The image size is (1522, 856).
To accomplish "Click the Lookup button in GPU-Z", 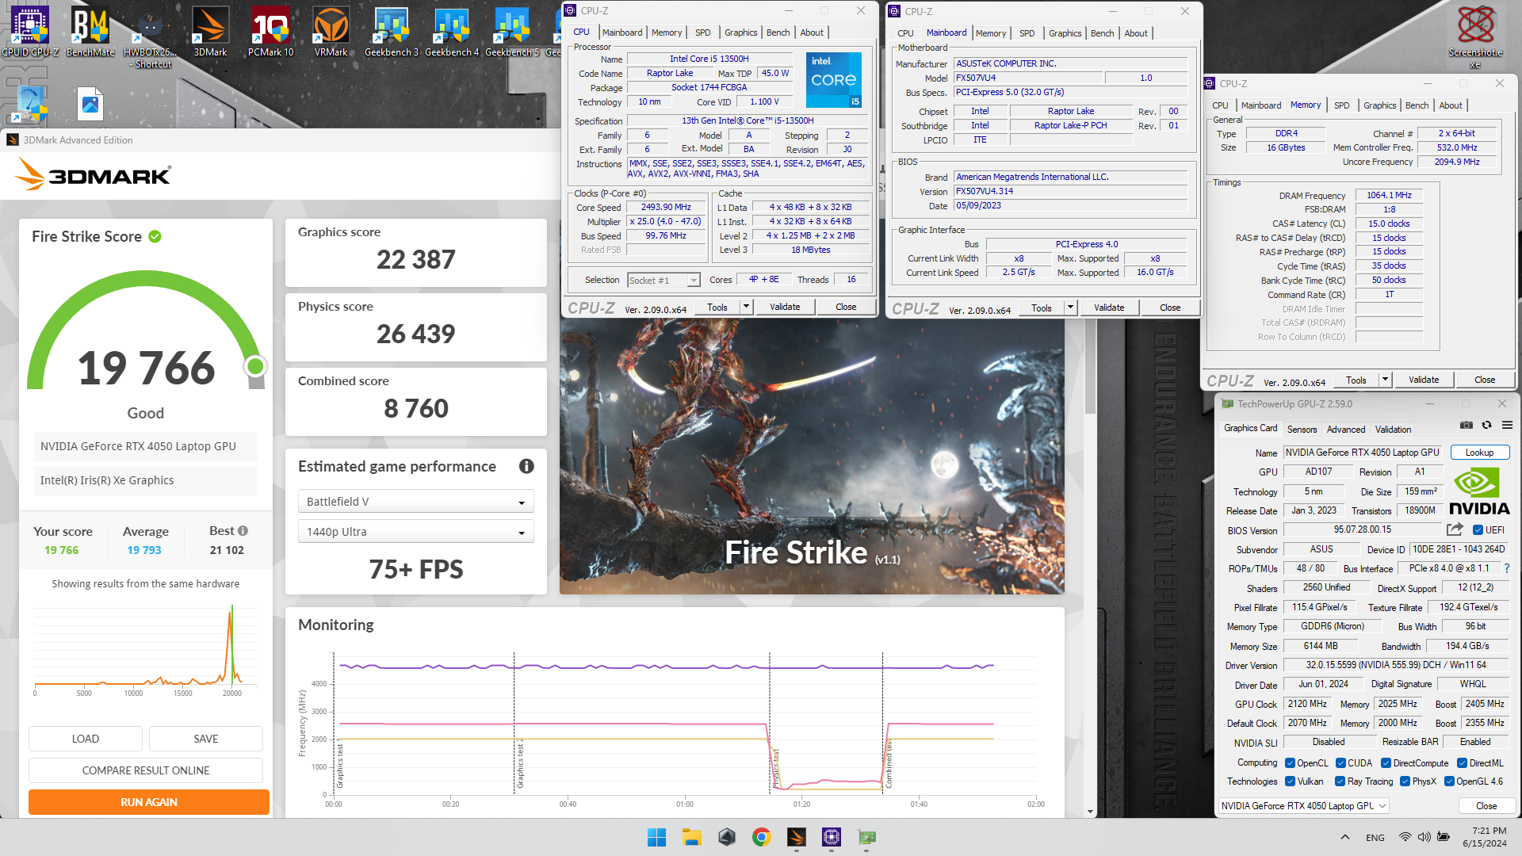I will point(1479,453).
